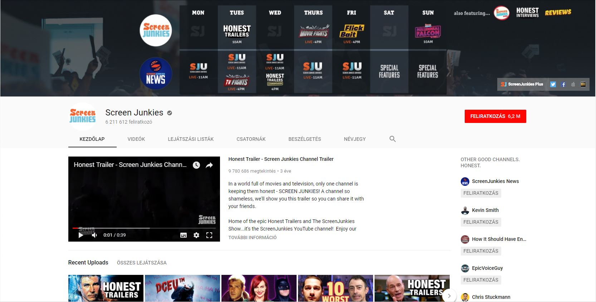Switch to the VIDEÓK tab
The width and height of the screenshot is (596, 302).
pos(136,139)
